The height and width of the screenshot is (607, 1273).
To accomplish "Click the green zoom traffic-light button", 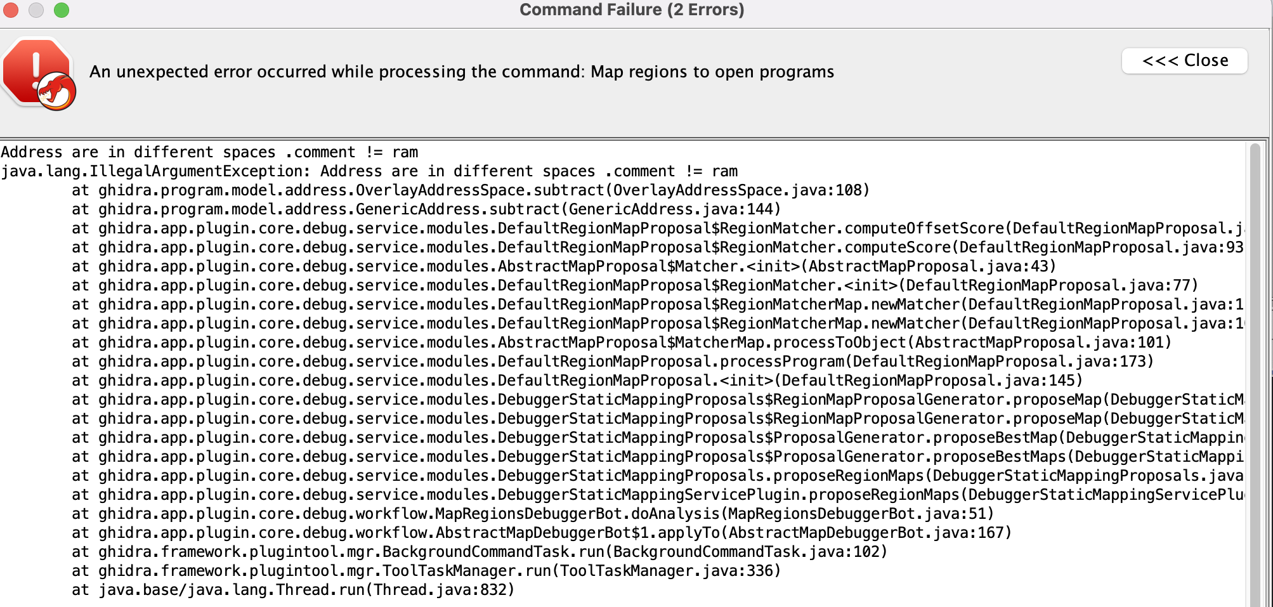I will [x=61, y=10].
